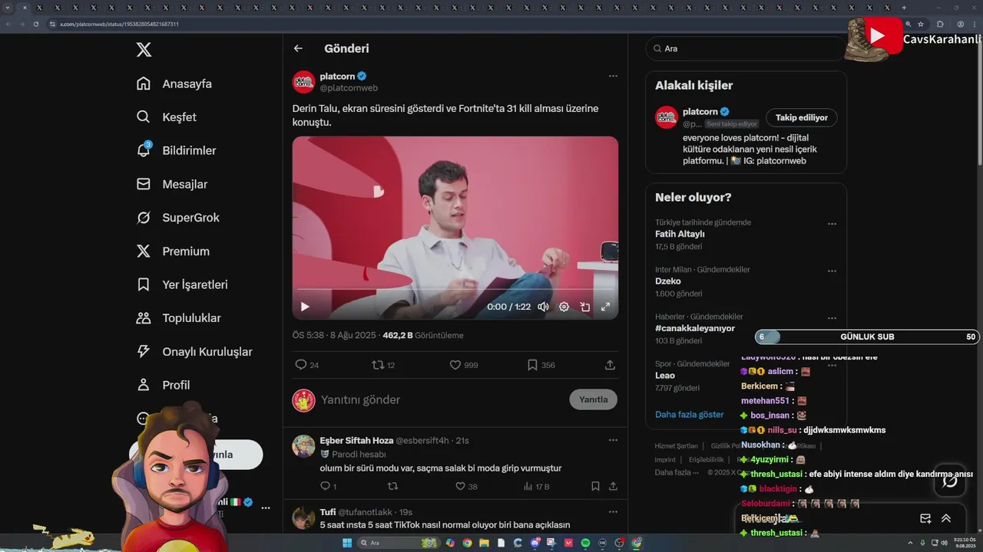983x552 pixels.
Task: View analytics of Eşber's comment, 17 B
Action: [536, 486]
